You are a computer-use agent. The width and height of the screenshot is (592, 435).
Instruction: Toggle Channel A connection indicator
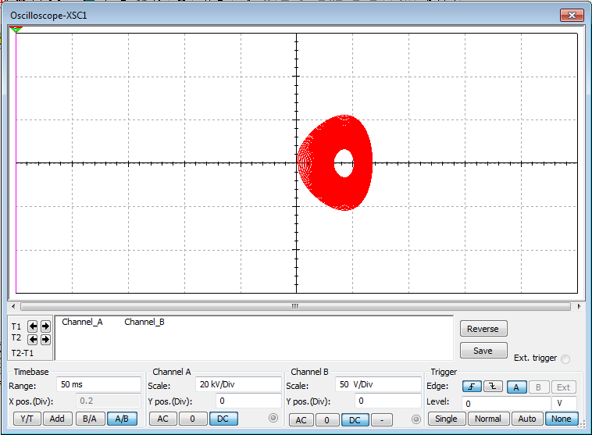(273, 418)
